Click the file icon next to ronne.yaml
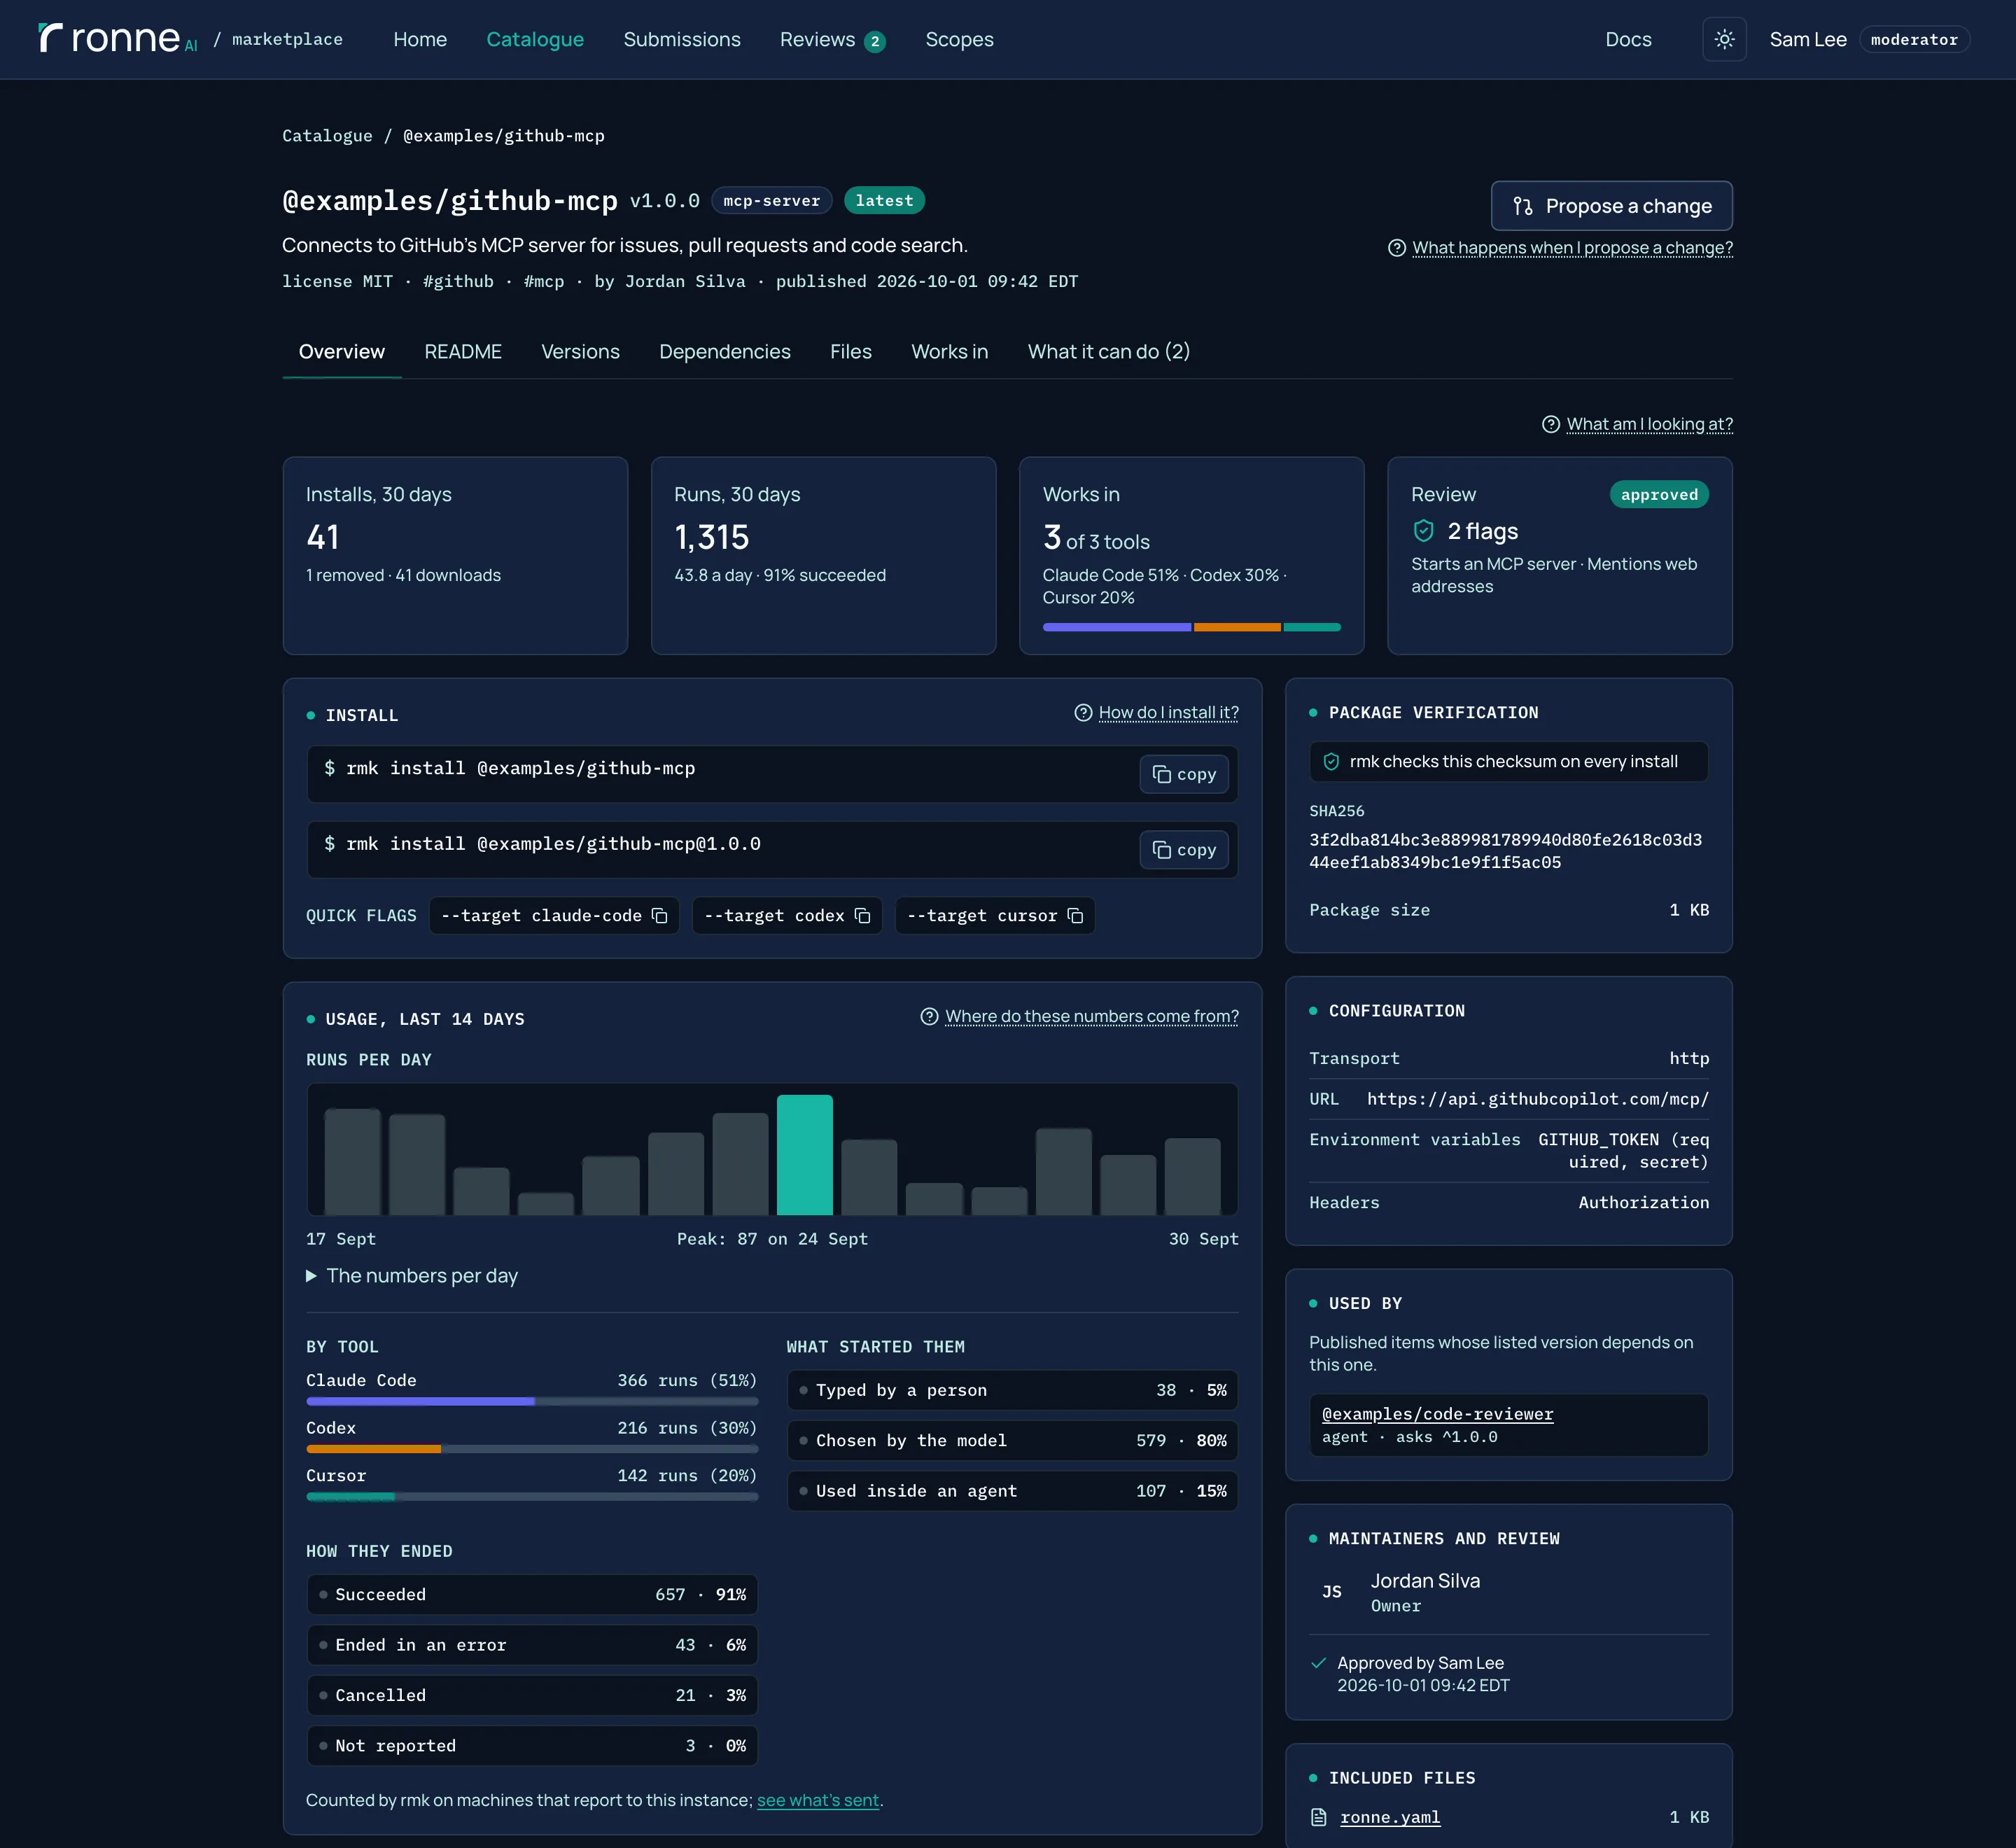2016x1848 pixels. tap(1319, 1817)
